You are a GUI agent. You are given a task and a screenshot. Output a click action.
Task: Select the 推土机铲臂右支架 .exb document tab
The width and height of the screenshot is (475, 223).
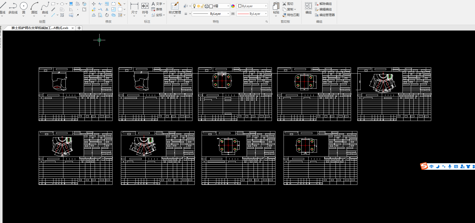point(40,28)
